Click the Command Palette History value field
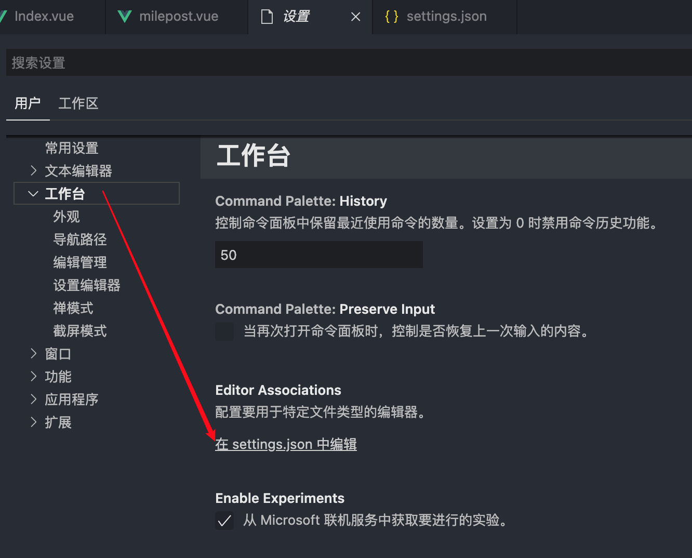Viewport: 692px width, 558px height. coord(318,255)
